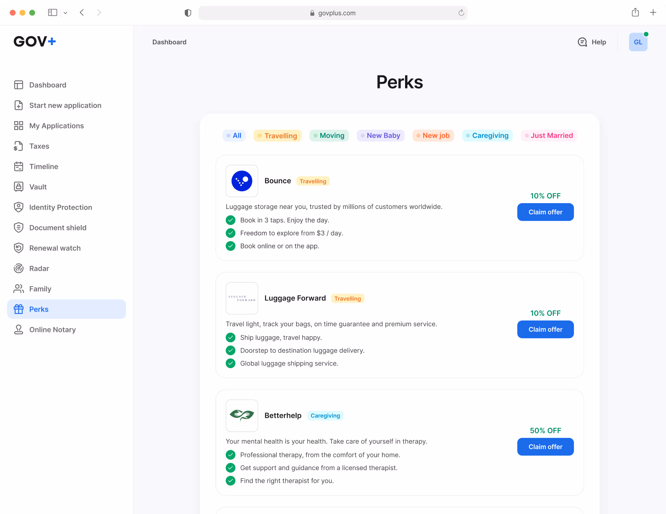The height and width of the screenshot is (514, 666).
Task: Open the browser share icon
Action: coord(635,12)
